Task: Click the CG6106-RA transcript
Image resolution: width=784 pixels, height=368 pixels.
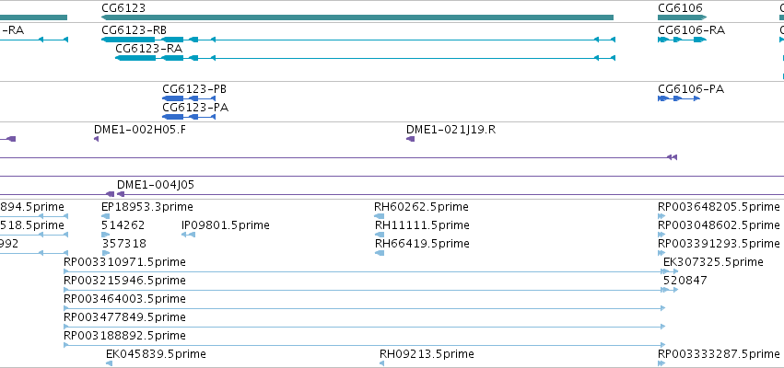Action: (x=682, y=40)
